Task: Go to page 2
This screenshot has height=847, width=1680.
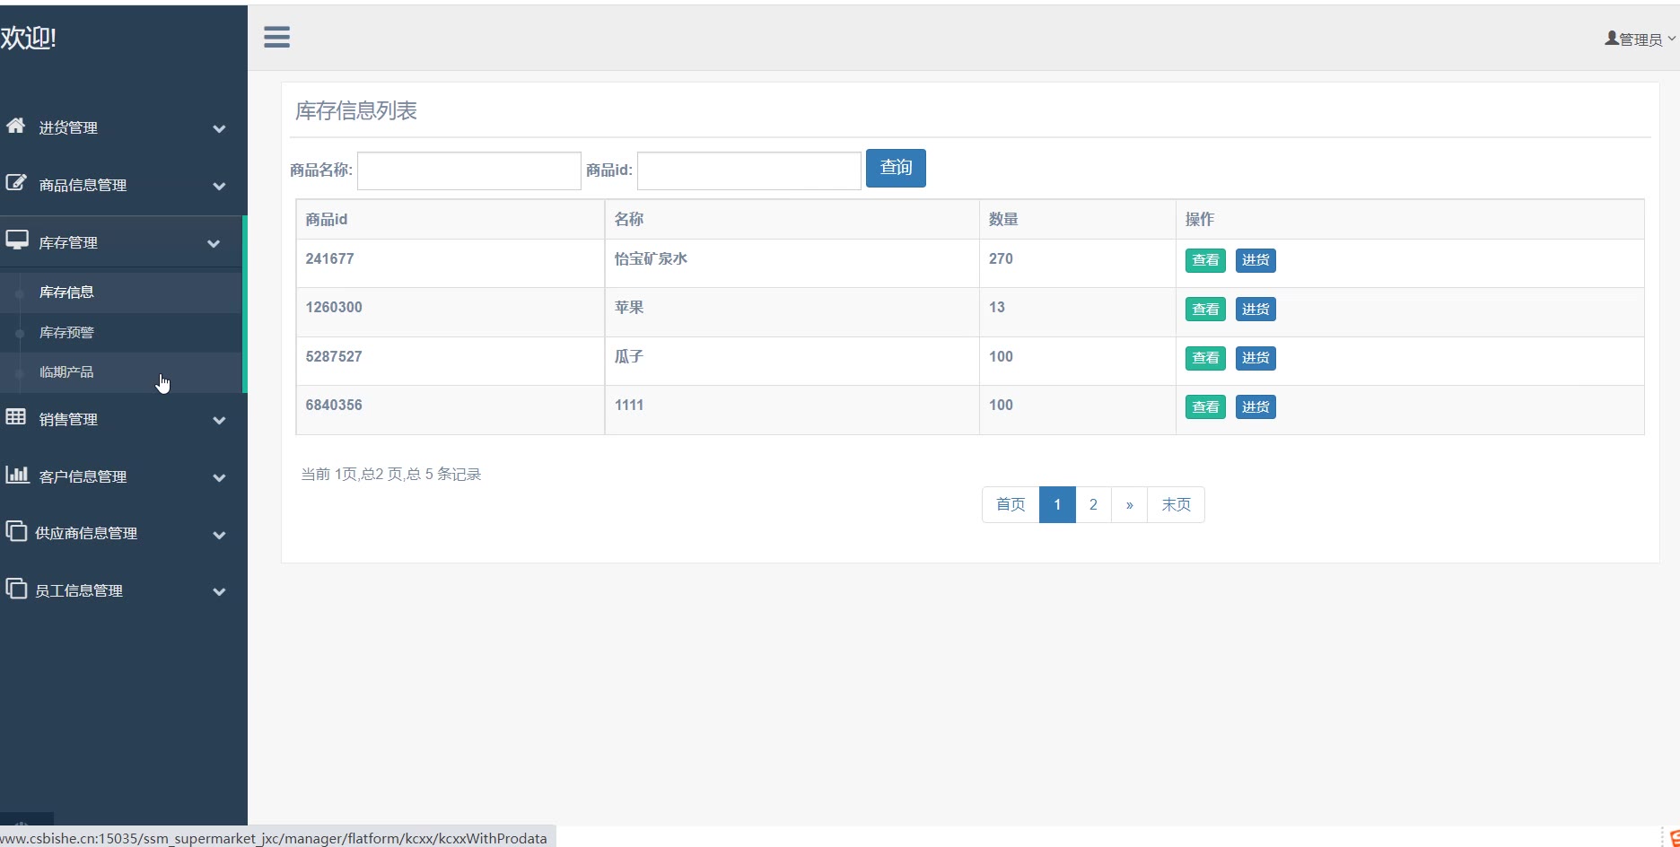Action: pyautogui.click(x=1093, y=504)
